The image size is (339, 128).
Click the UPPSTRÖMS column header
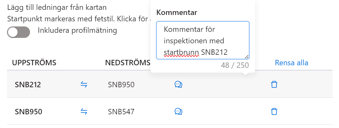34,63
